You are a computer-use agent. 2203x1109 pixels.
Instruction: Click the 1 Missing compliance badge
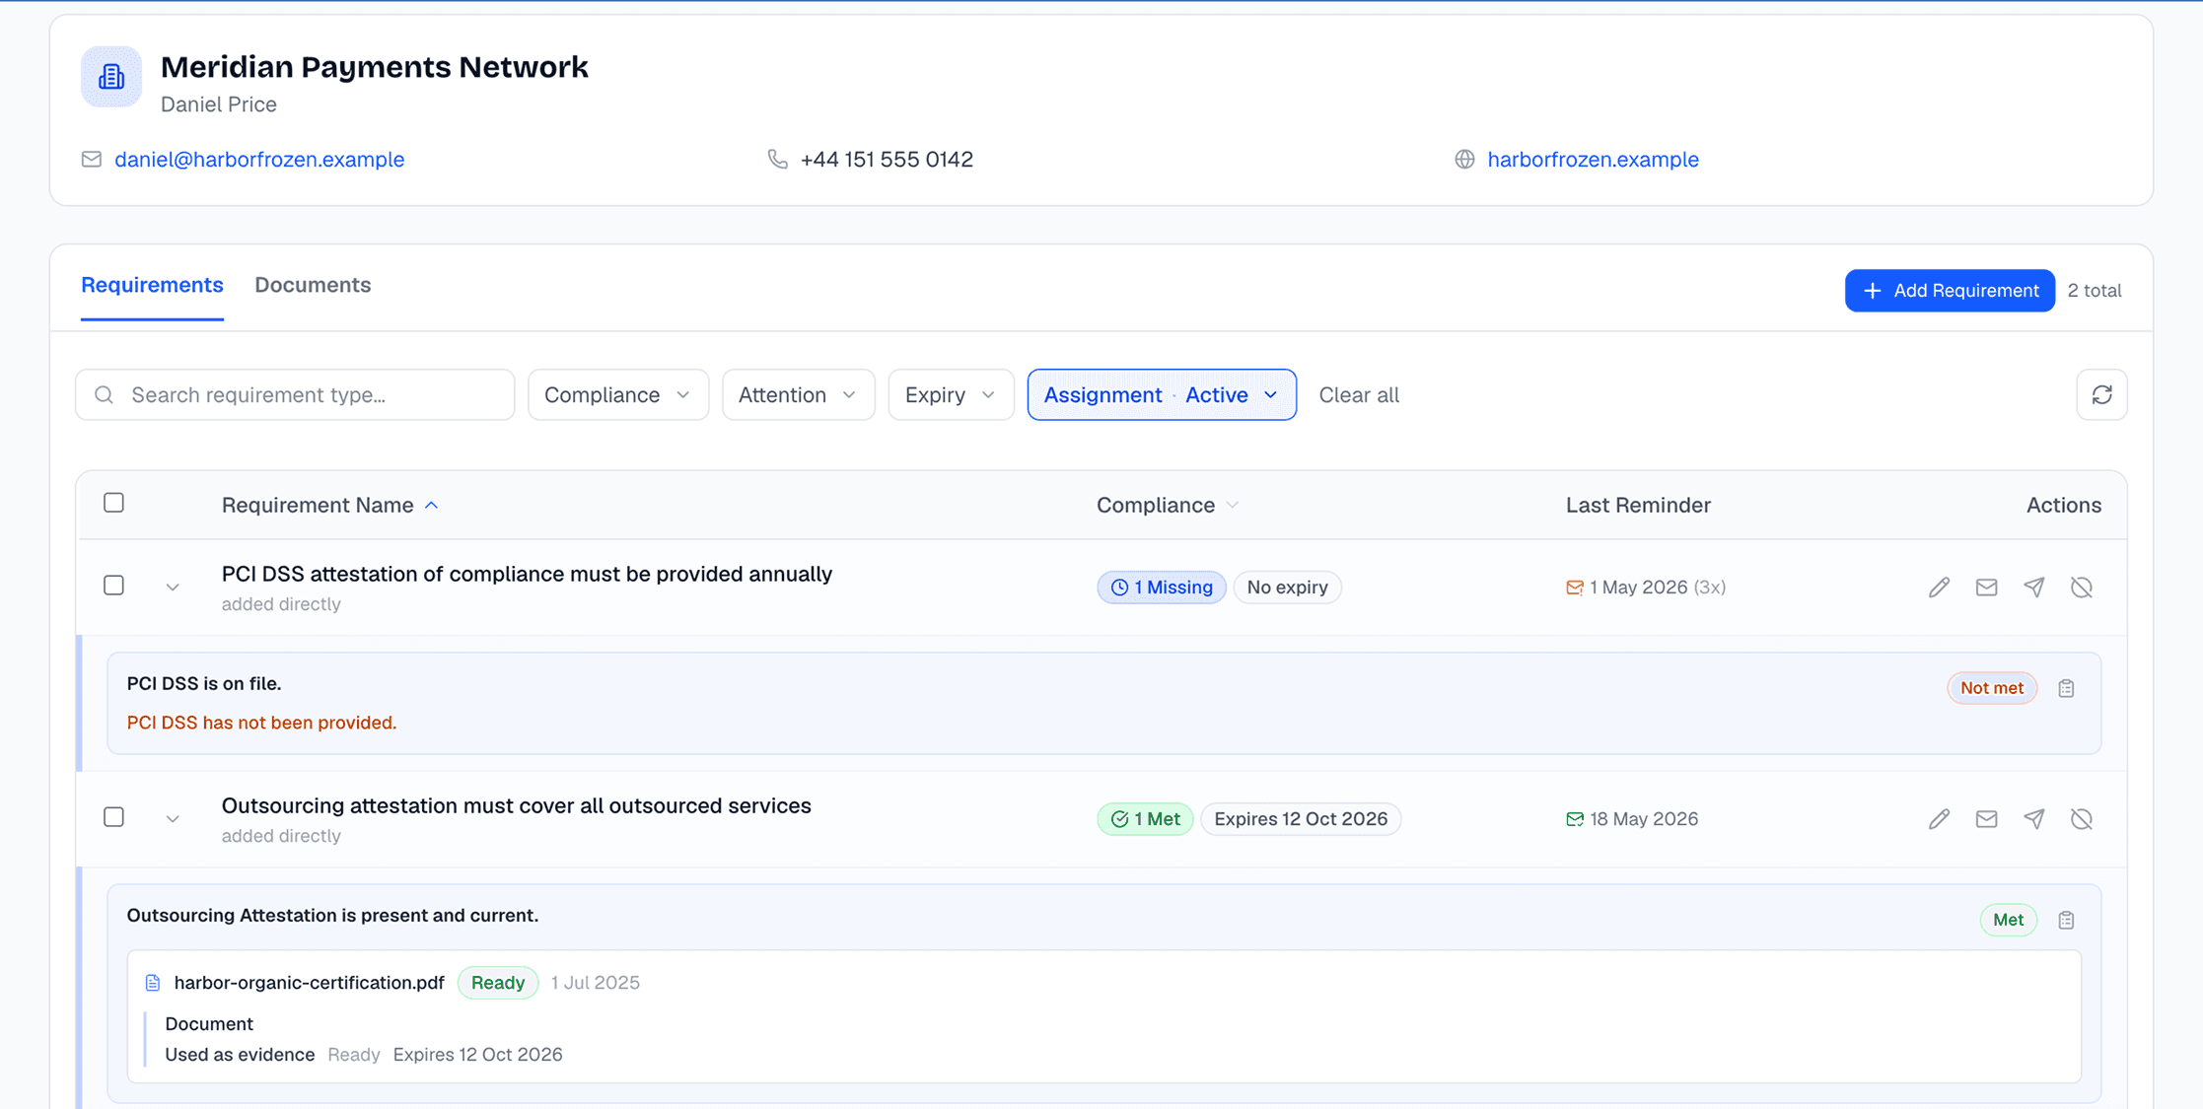1162,588
